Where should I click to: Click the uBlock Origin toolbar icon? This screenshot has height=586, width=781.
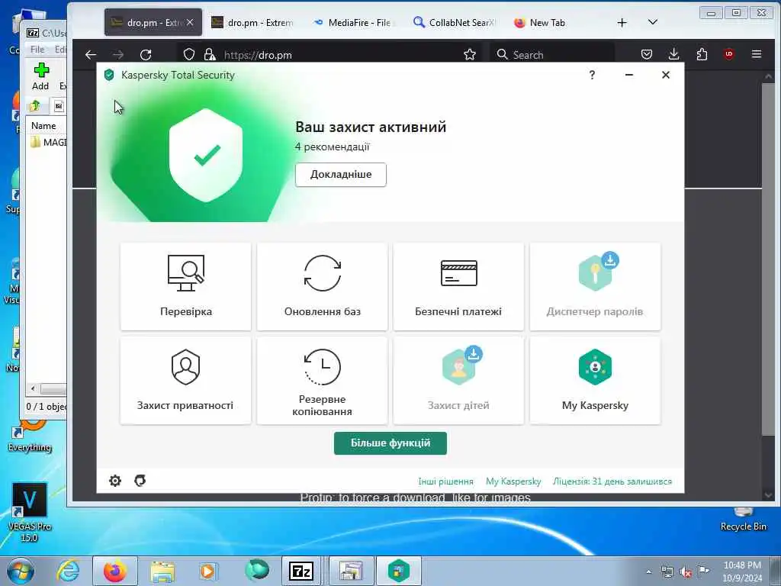[x=728, y=54]
